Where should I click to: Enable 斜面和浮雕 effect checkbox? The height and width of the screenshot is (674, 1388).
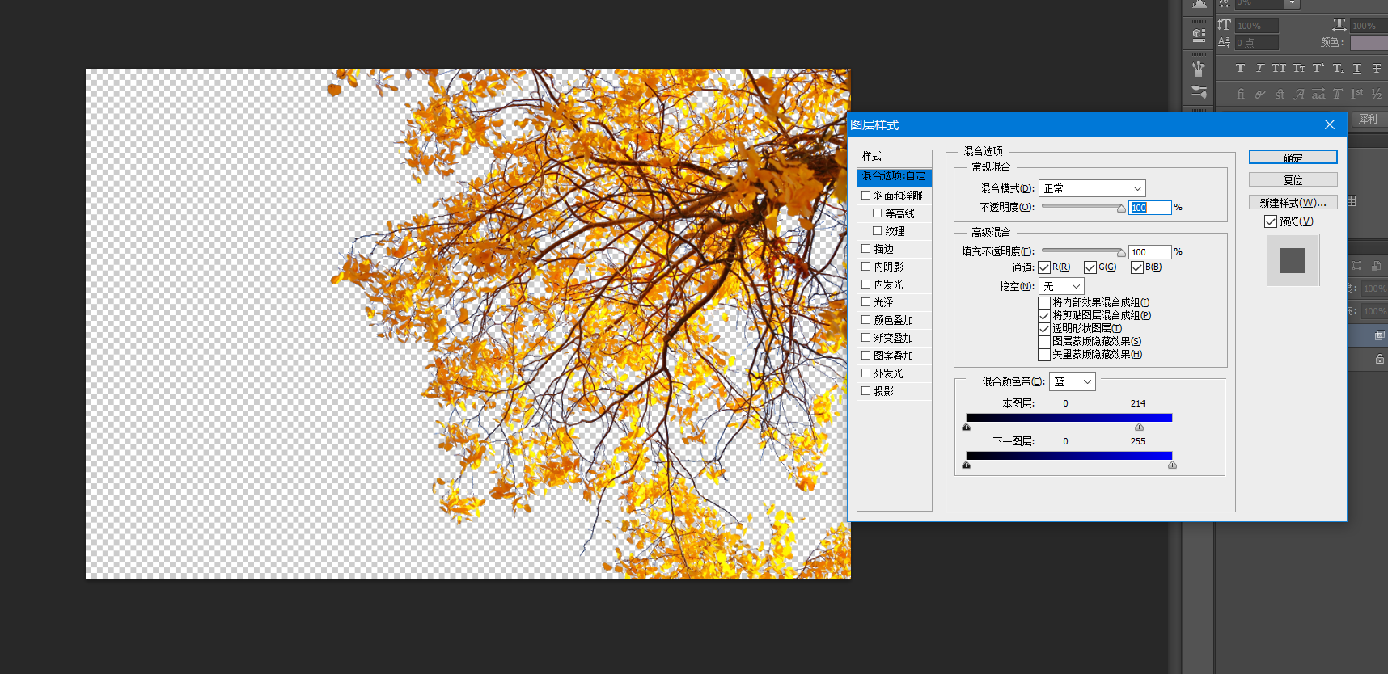(x=866, y=196)
